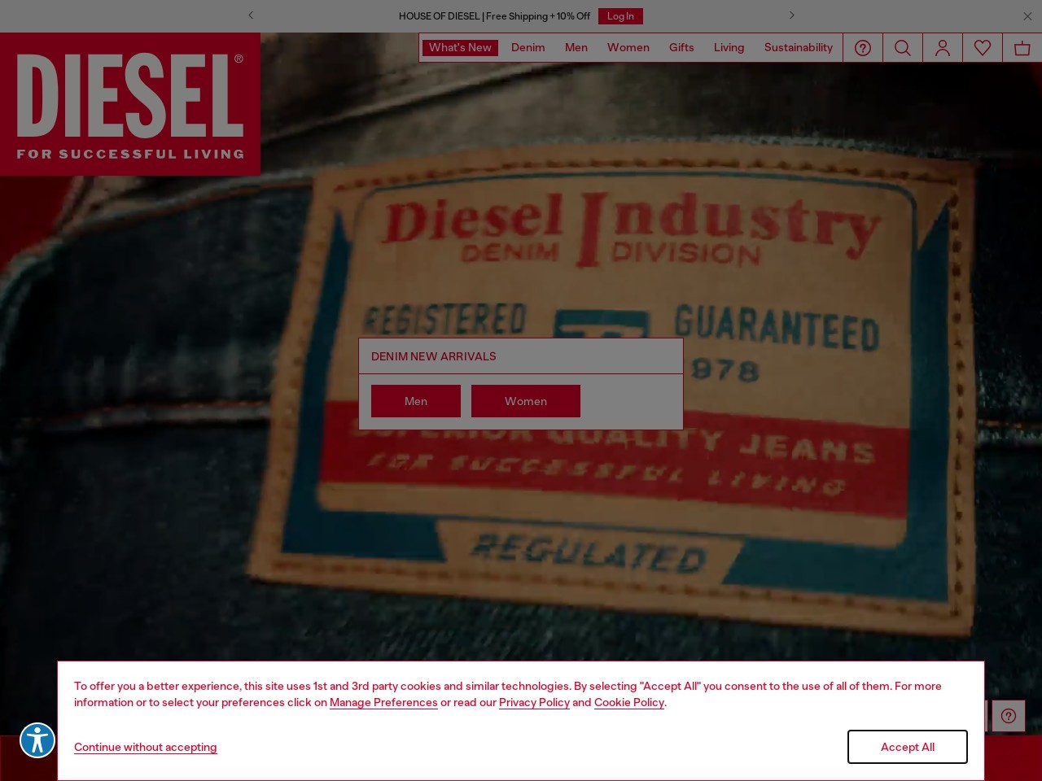The height and width of the screenshot is (781, 1042).
Task: Open the help question mark icon in navbar
Action: coord(863,48)
